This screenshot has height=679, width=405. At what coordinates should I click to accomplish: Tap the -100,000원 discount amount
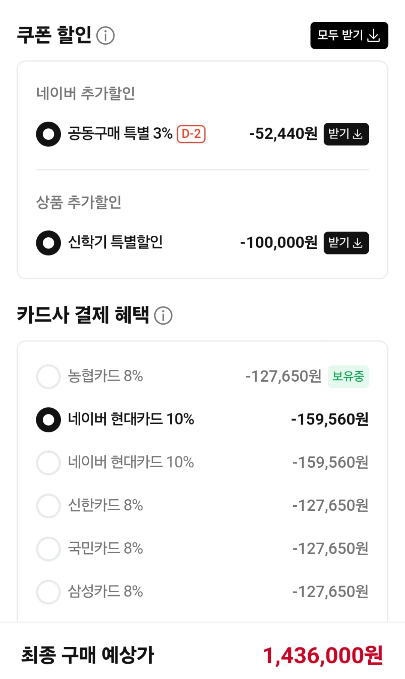[x=279, y=243]
